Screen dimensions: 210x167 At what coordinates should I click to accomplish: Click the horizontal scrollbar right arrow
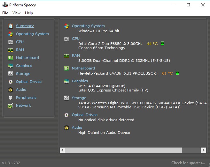tap(203, 150)
